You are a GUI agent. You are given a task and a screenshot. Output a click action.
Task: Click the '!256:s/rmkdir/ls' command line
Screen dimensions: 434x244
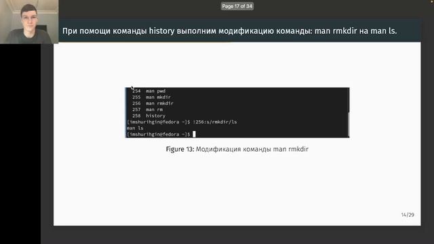pyautogui.click(x=182, y=122)
